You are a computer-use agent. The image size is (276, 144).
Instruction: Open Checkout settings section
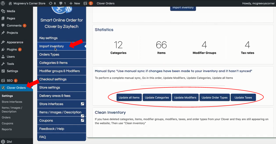coord(62,79)
